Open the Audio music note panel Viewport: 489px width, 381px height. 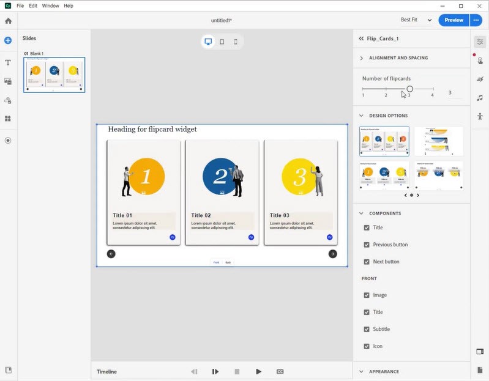pyautogui.click(x=480, y=98)
